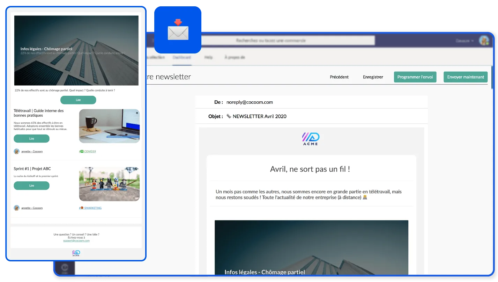Click title 'Avril, ne sort pas un fil !'
Screen dimensions: 498x282
tap(310, 169)
